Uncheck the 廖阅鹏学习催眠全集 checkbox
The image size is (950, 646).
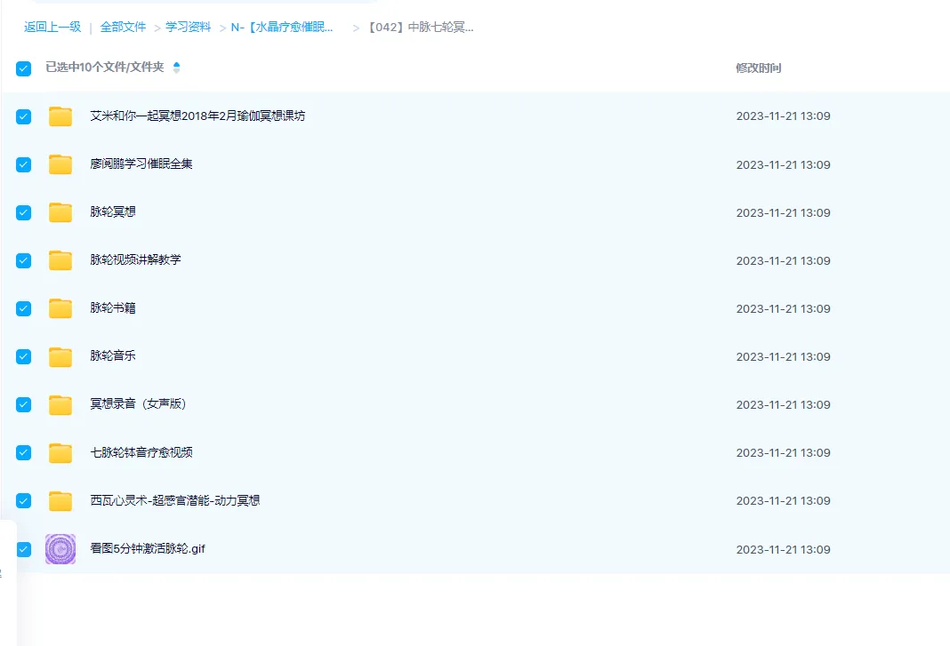(x=24, y=164)
